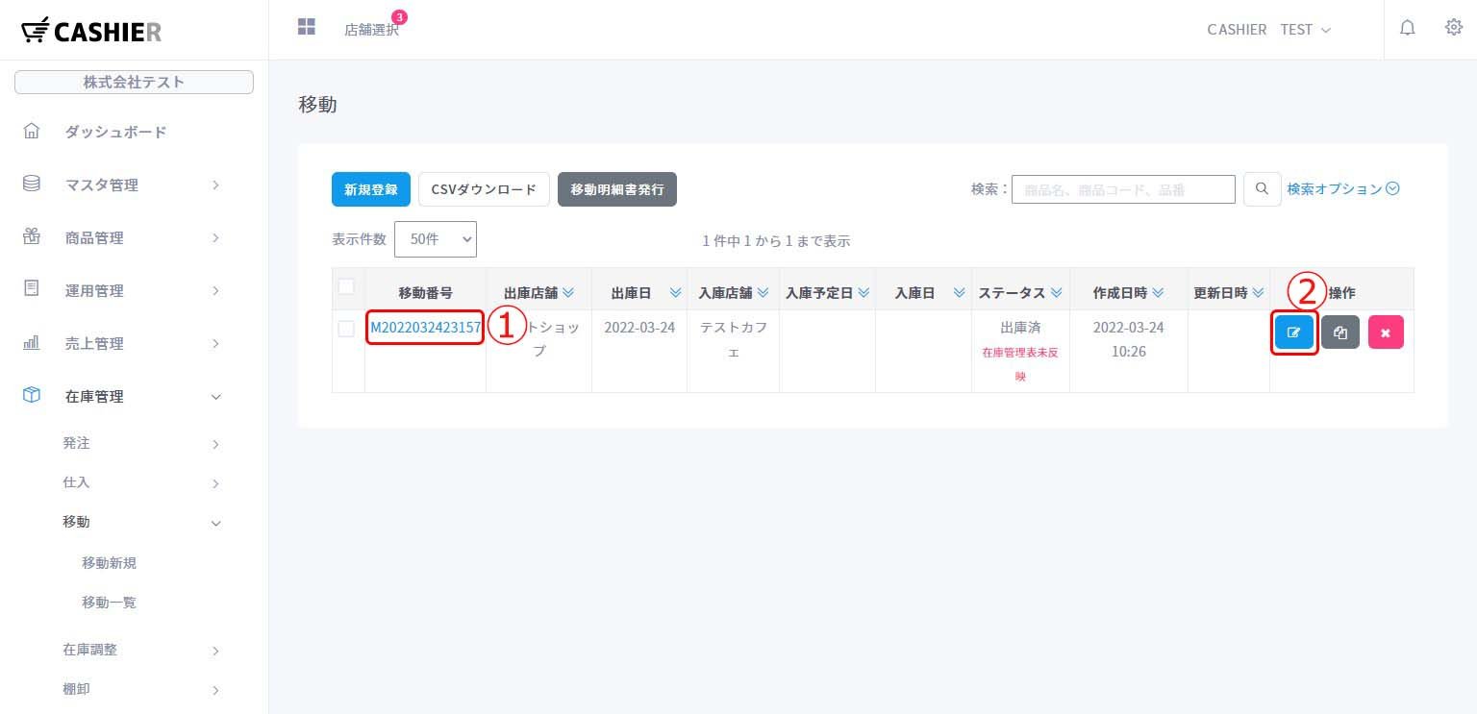Screen dimensions: 1477x714
Task: Open movement number M2022032423157 link
Action: click(426, 328)
